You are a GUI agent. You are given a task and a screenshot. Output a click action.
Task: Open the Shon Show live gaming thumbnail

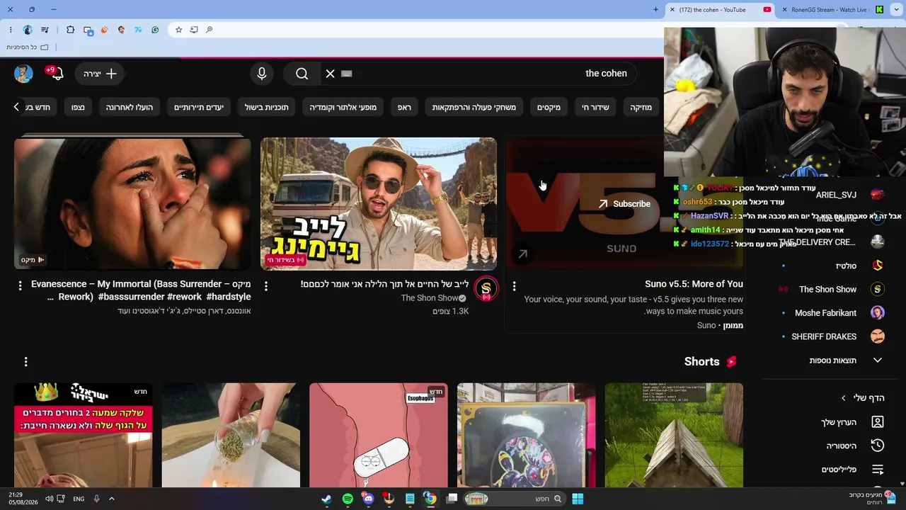[379, 203]
